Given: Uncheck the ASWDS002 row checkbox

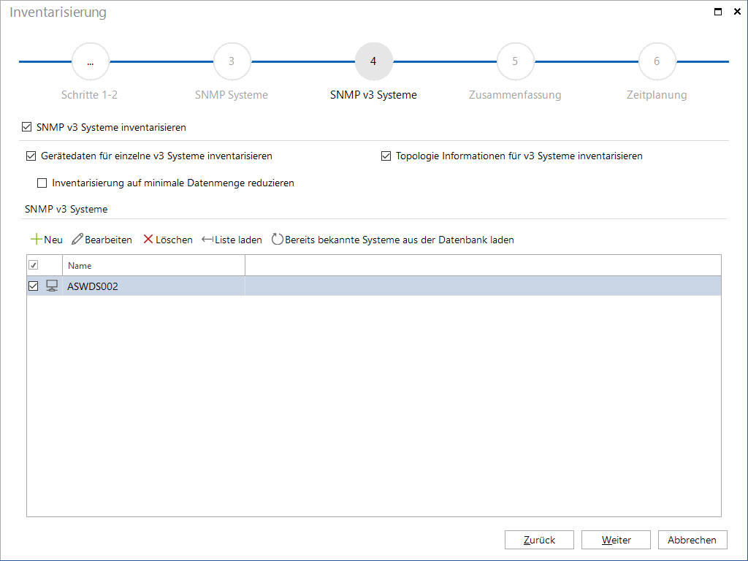Looking at the screenshot, I should click(34, 286).
